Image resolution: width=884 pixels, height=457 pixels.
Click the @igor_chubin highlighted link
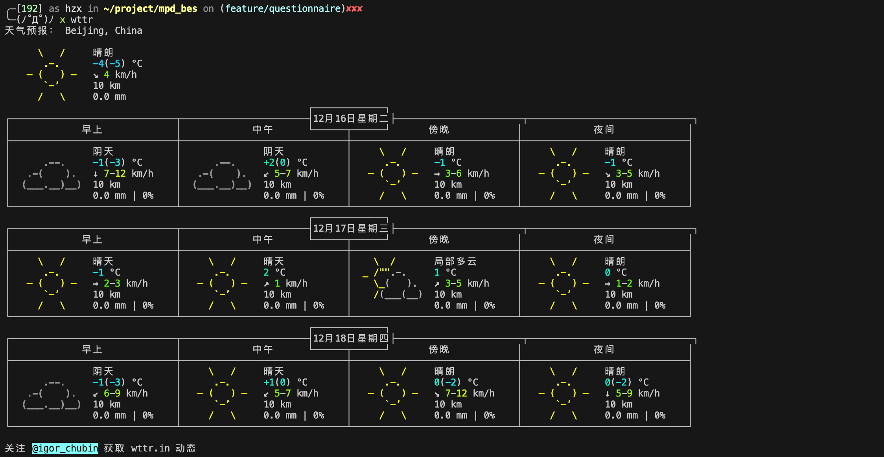[65, 448]
